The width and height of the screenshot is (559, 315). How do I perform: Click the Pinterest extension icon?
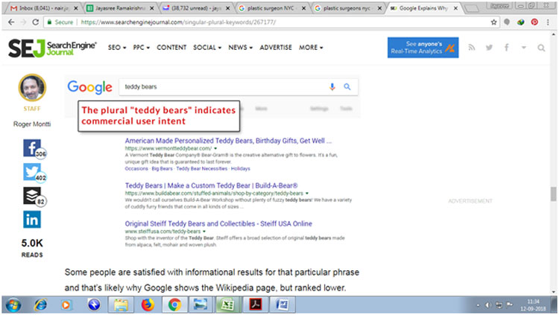click(x=534, y=22)
